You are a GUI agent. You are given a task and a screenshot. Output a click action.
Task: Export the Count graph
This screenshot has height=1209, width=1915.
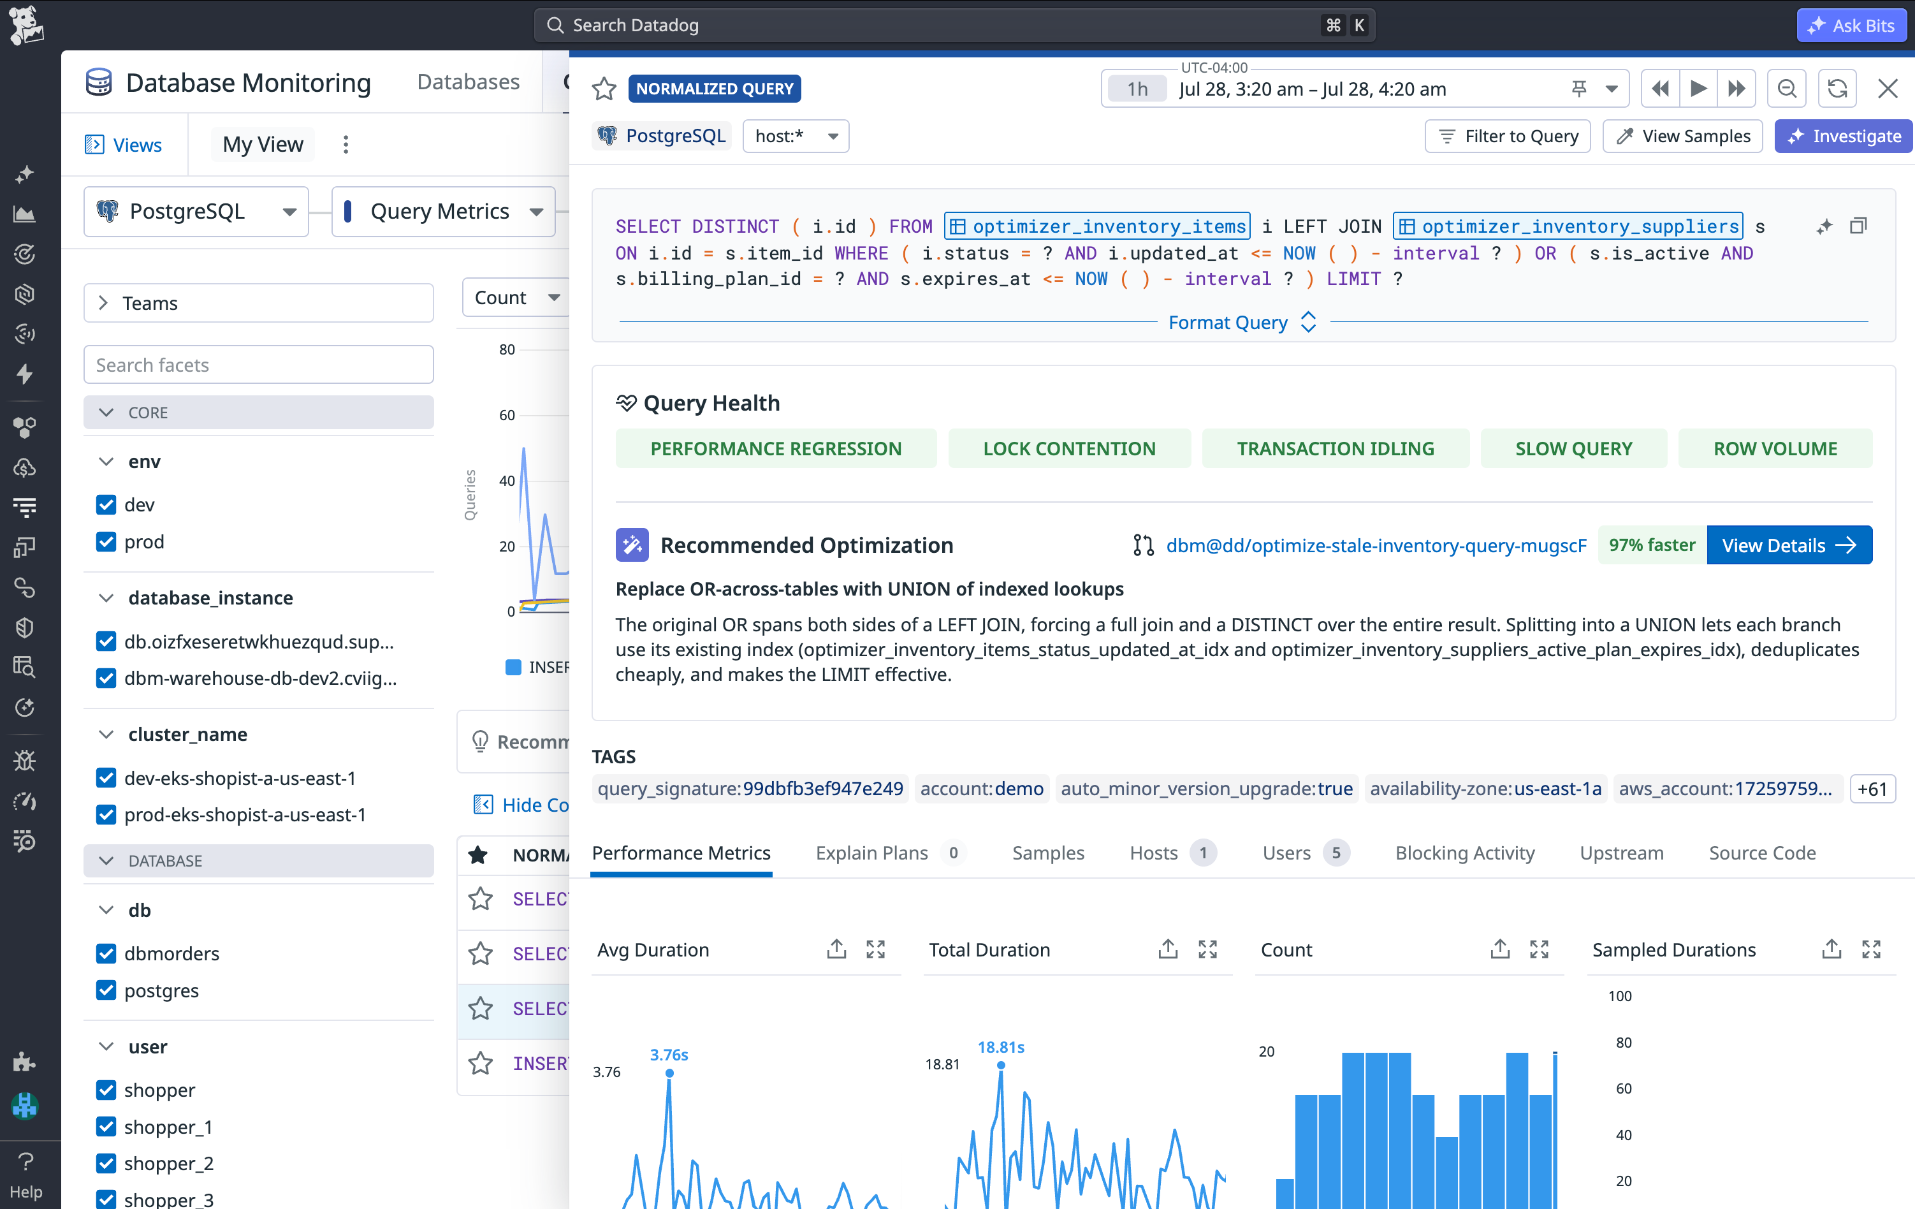(1500, 949)
